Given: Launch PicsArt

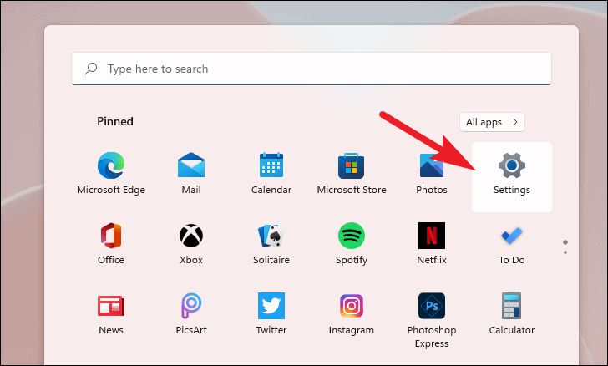Looking at the screenshot, I should point(191,314).
